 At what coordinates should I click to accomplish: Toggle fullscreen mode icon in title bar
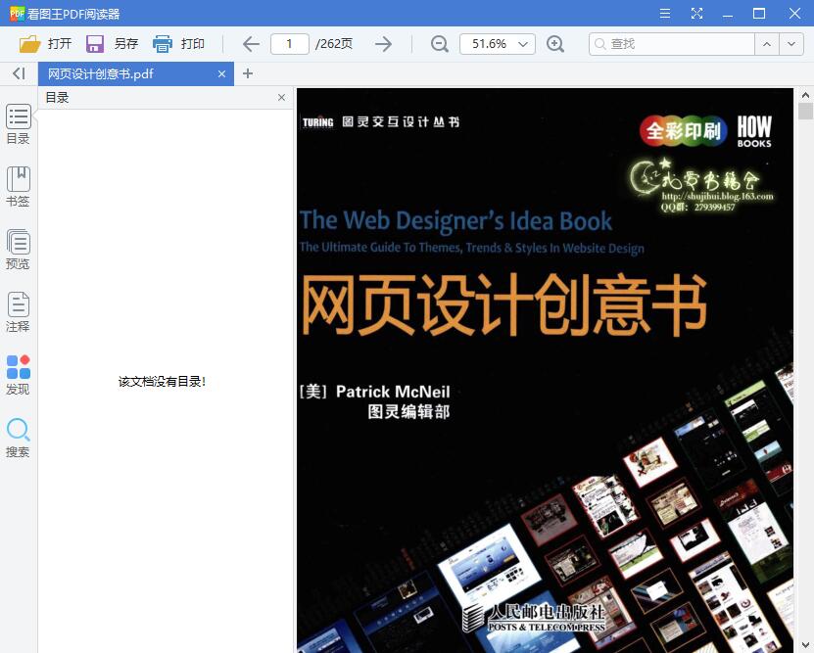(696, 14)
